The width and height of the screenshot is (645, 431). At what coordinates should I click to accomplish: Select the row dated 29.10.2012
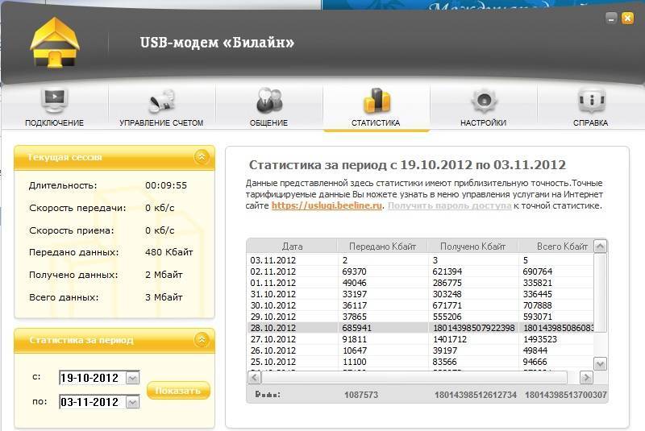(420, 317)
